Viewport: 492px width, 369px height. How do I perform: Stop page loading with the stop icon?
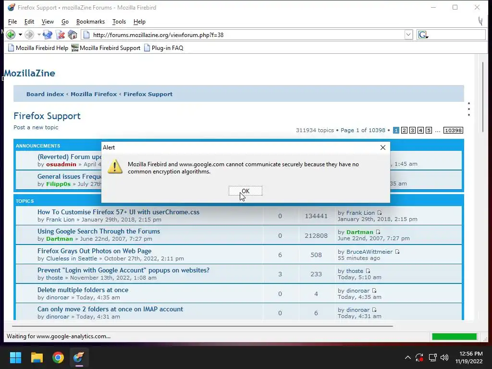pyautogui.click(x=60, y=35)
